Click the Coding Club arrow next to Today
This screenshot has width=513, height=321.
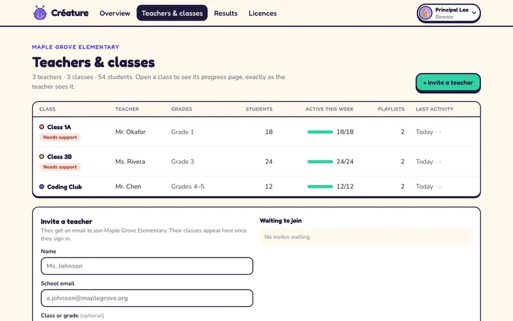pyautogui.click(x=439, y=187)
